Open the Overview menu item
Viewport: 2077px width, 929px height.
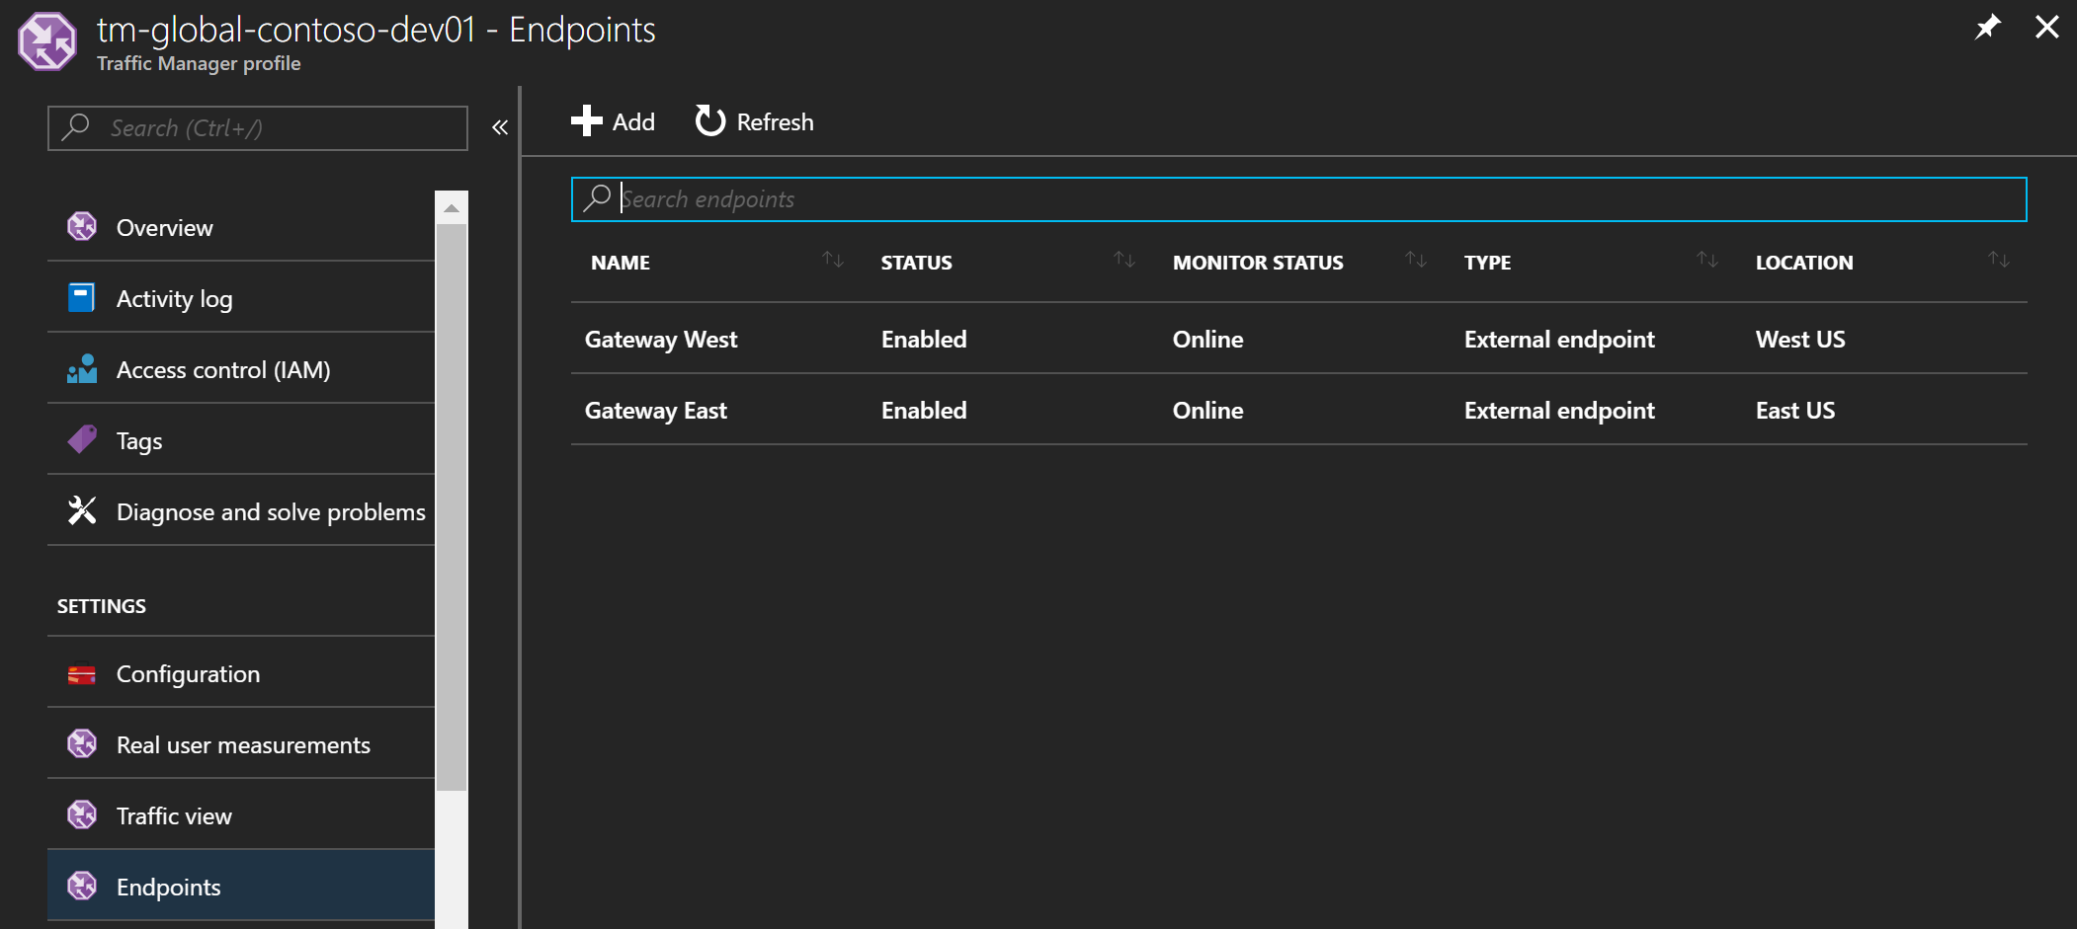[241, 227]
